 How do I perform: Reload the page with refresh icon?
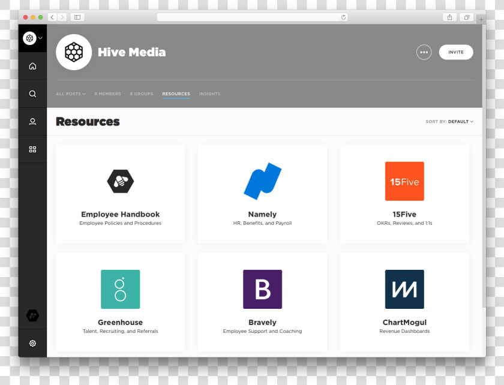[343, 17]
